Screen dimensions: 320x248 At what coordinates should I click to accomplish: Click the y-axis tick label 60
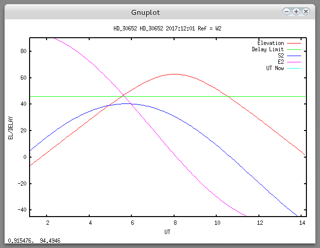click(21, 78)
